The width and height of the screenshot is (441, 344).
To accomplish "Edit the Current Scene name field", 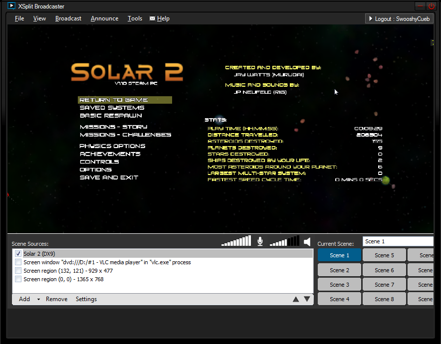I will [398, 241].
